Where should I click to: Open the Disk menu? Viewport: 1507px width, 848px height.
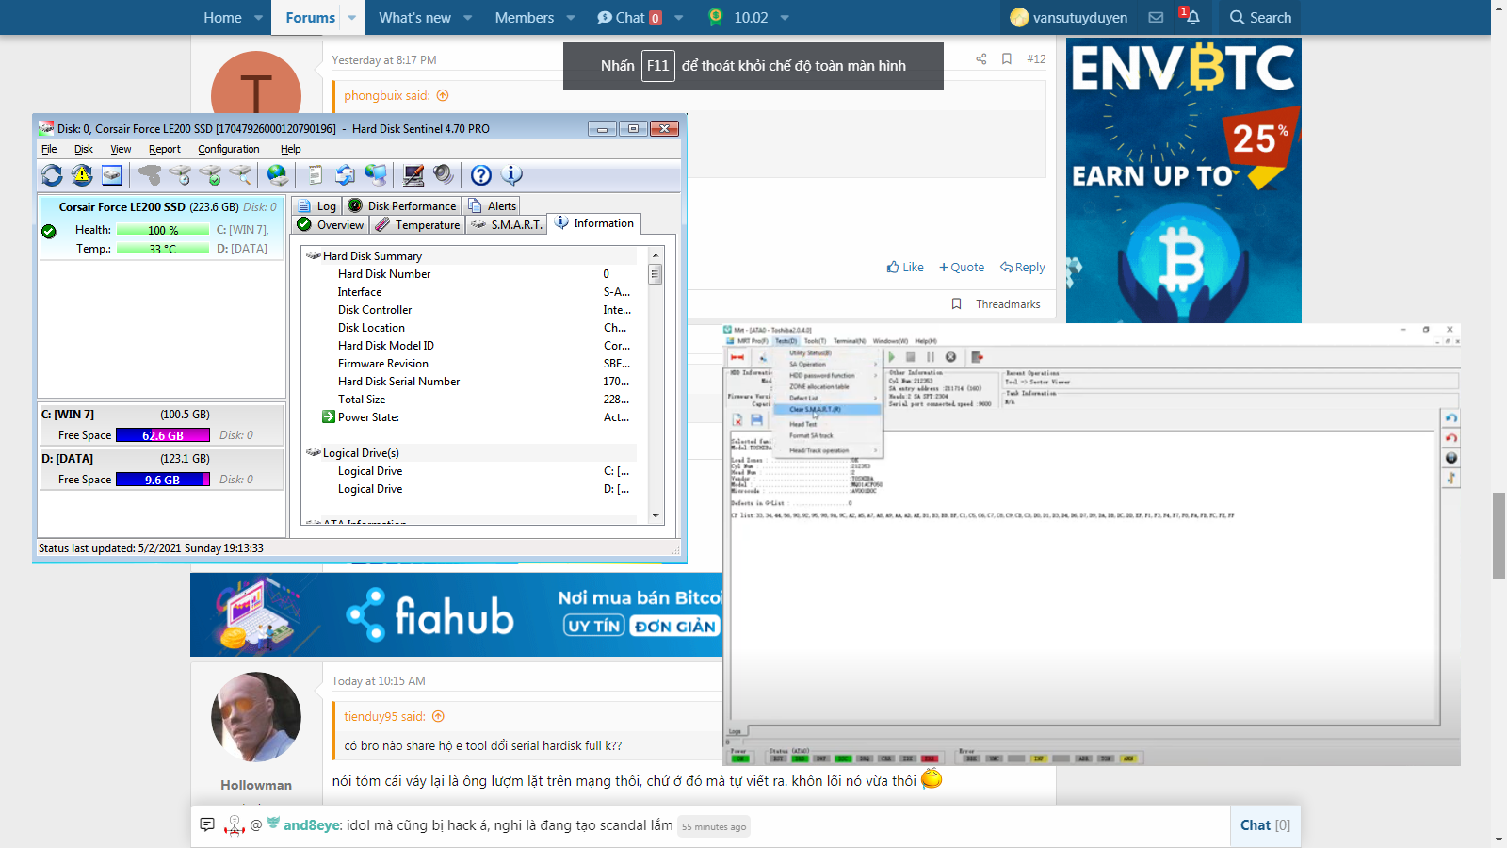(x=84, y=149)
